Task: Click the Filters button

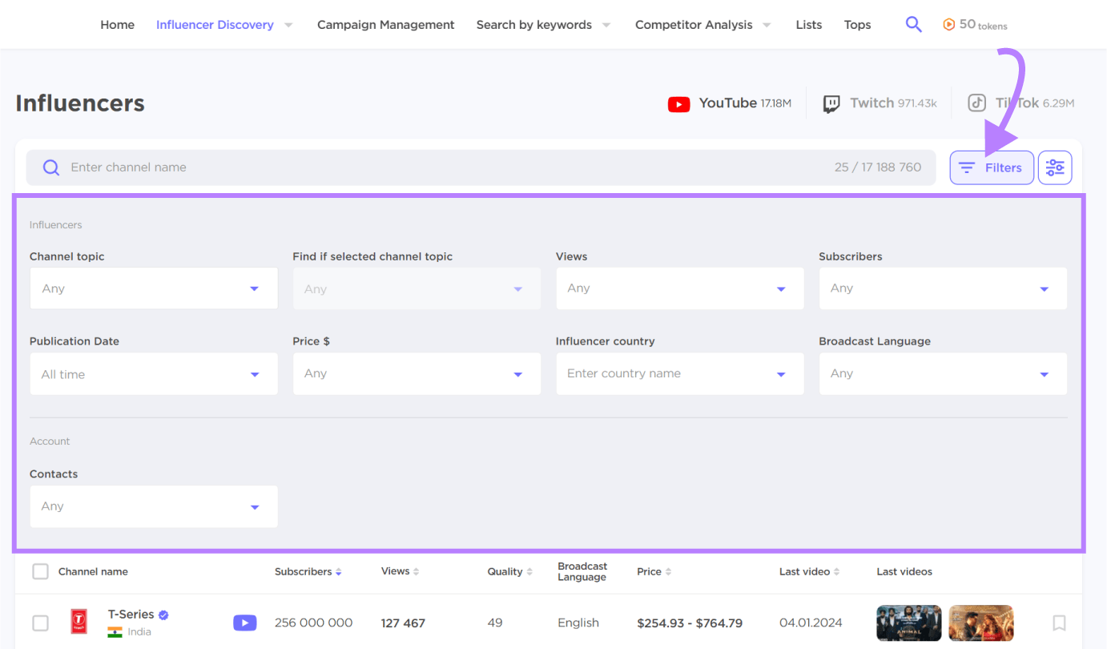Action: tap(992, 167)
